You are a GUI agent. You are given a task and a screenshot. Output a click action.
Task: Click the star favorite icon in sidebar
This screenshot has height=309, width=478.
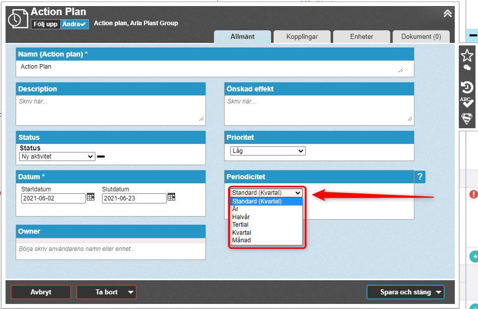467,55
